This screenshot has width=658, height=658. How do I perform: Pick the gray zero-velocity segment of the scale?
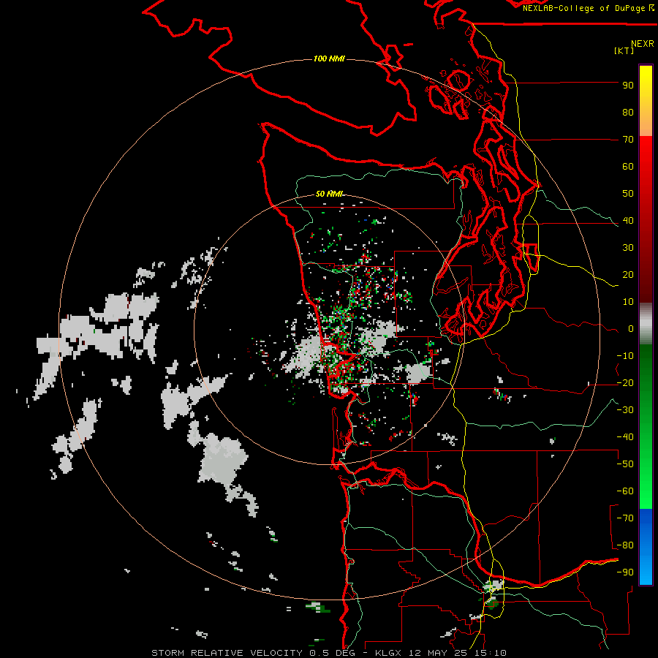[x=646, y=324]
